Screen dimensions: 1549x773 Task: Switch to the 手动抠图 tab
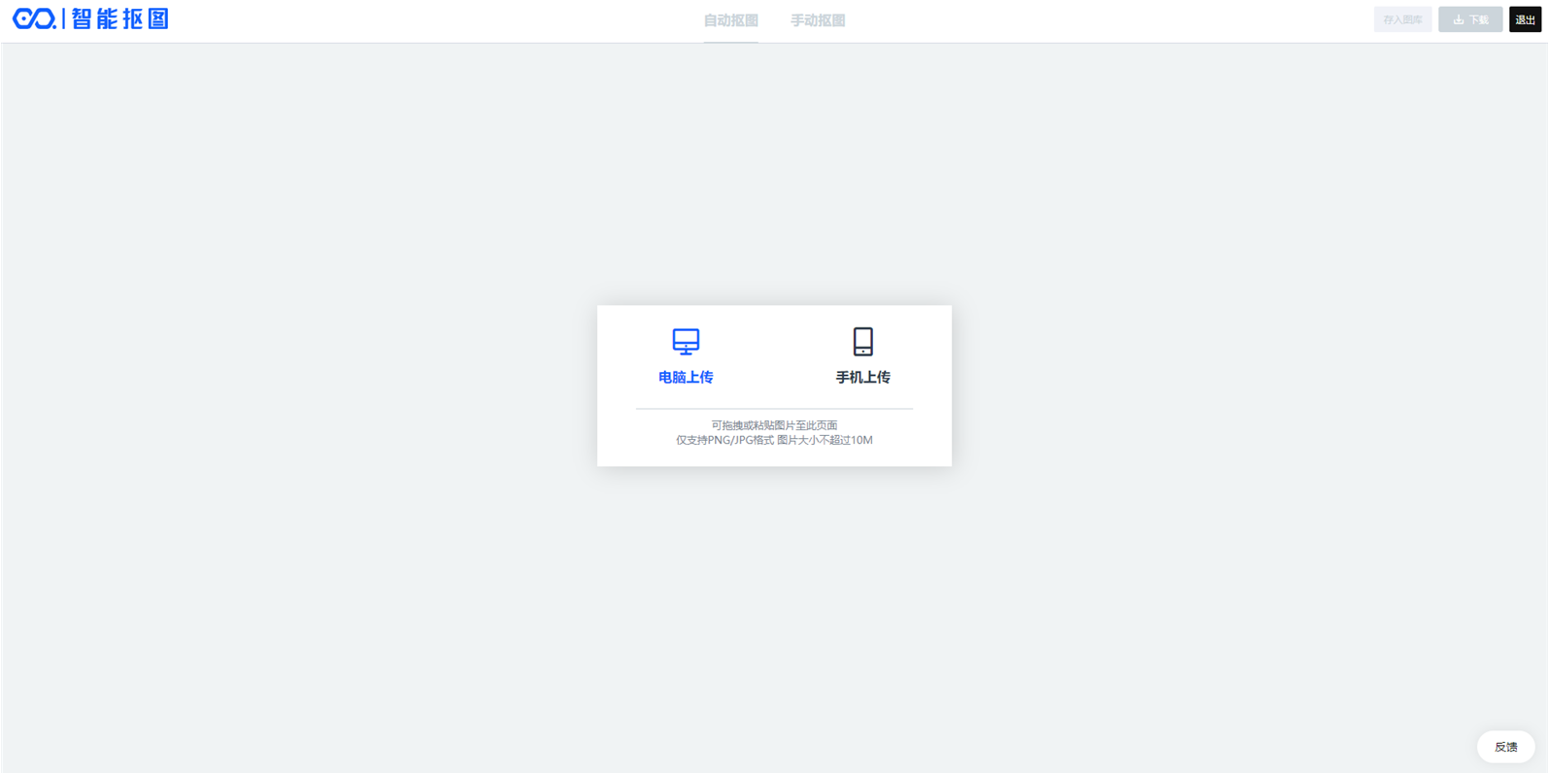coord(818,20)
